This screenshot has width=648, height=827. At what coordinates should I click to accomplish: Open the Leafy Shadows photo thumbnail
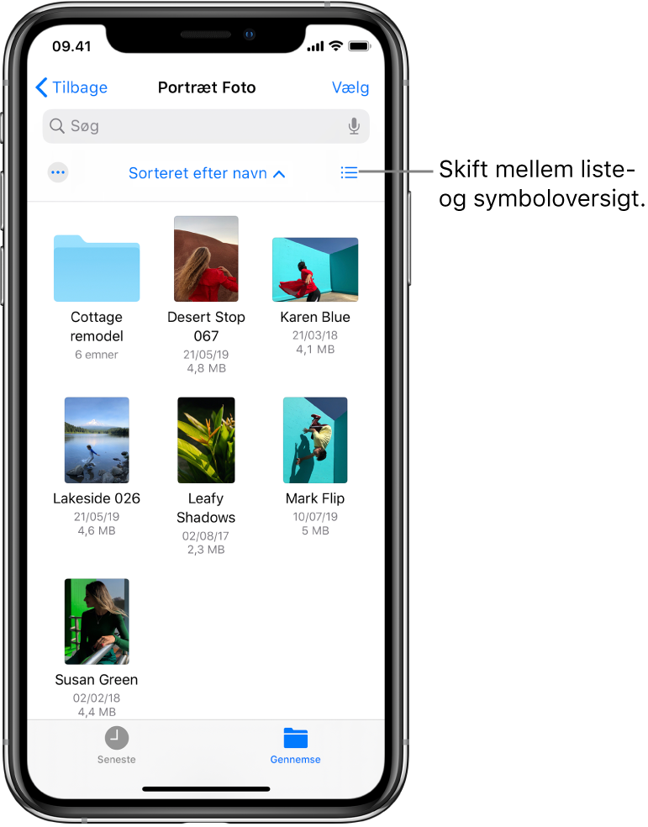[206, 440]
